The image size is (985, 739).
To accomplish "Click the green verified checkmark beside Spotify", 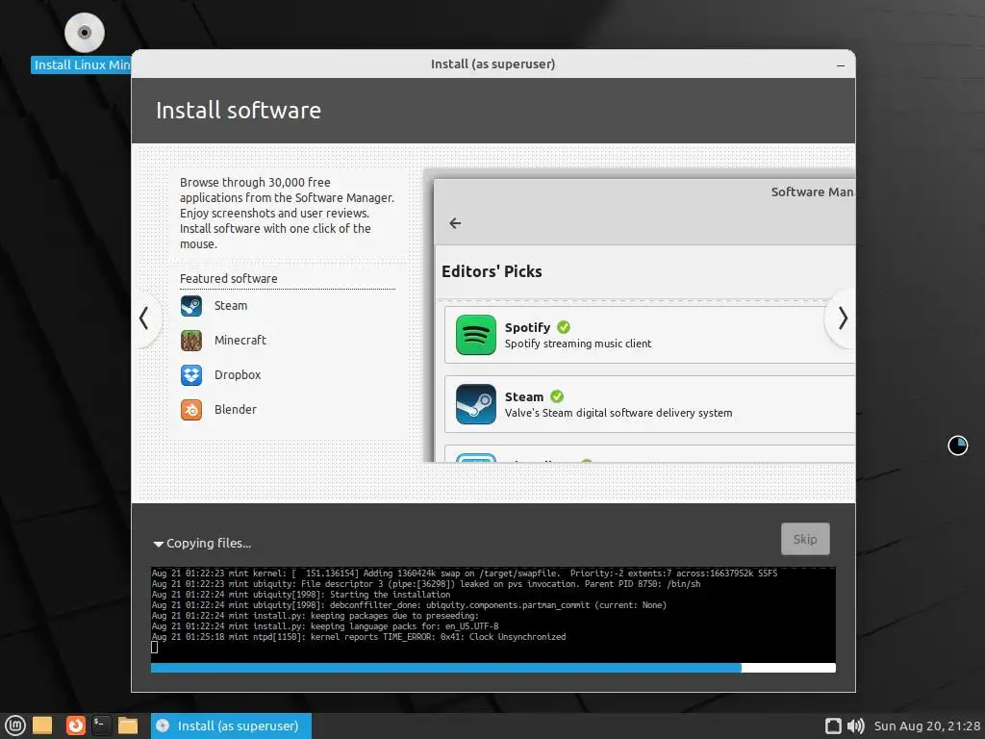I will 564,327.
